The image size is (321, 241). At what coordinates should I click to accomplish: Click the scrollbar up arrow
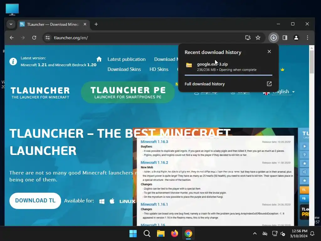[312, 48]
